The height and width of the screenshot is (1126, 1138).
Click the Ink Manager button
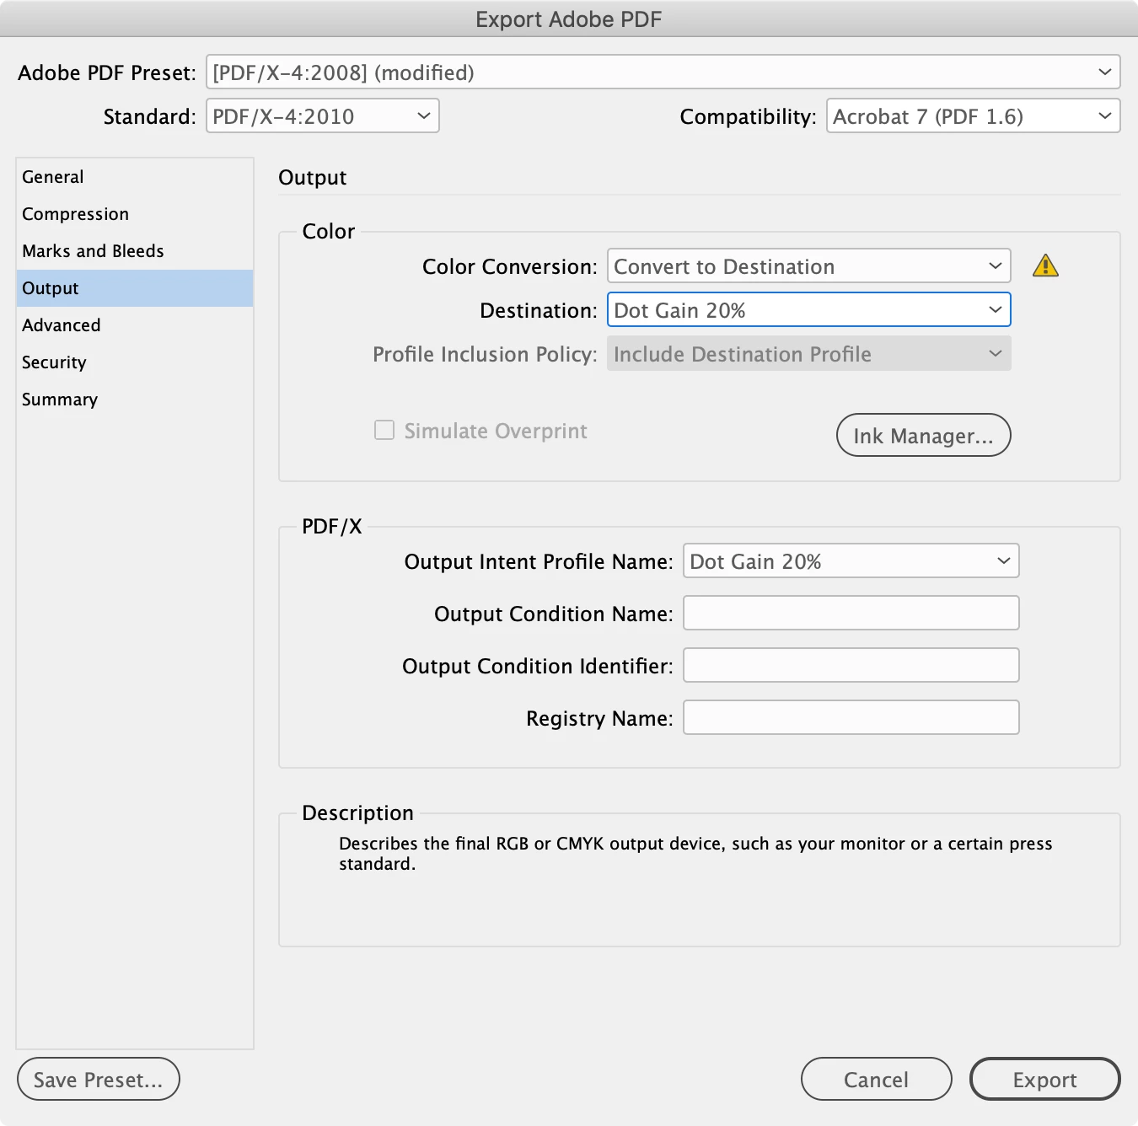coord(923,435)
